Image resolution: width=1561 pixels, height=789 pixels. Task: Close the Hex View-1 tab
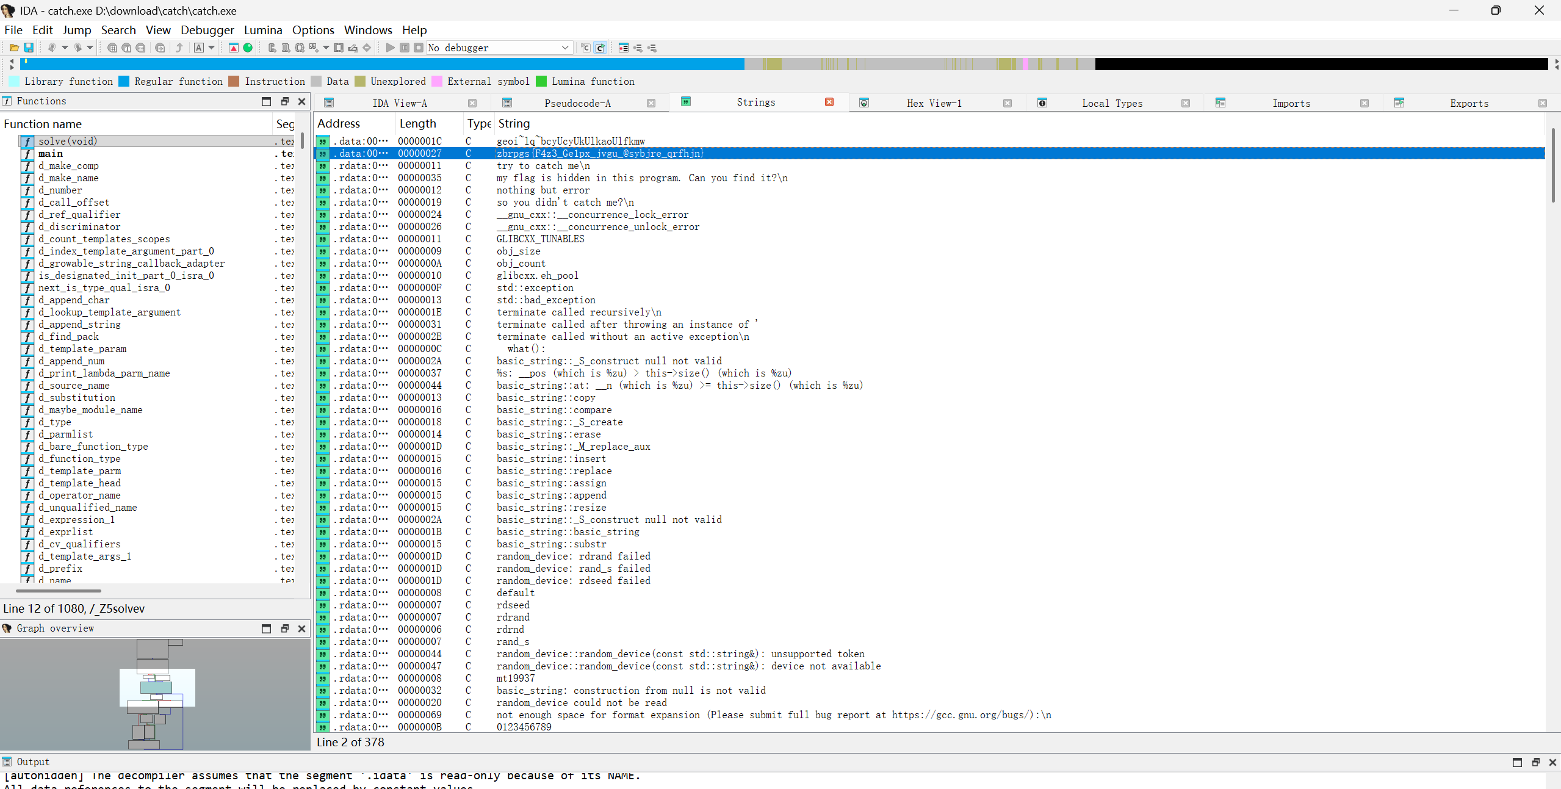[x=1007, y=103]
